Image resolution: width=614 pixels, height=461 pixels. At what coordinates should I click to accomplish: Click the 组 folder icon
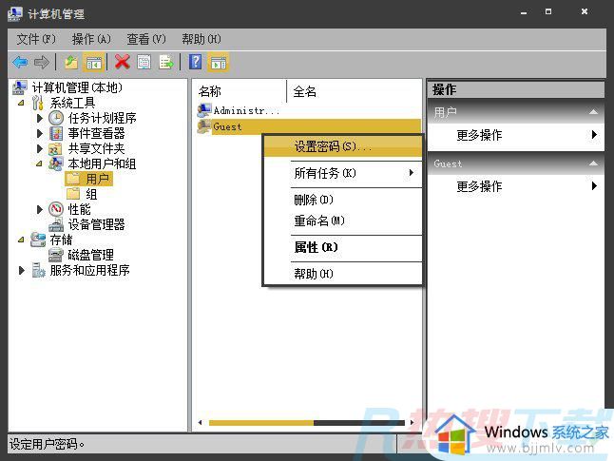[73, 194]
